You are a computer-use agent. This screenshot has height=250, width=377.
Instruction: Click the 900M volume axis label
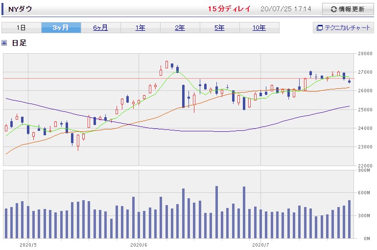(364, 170)
